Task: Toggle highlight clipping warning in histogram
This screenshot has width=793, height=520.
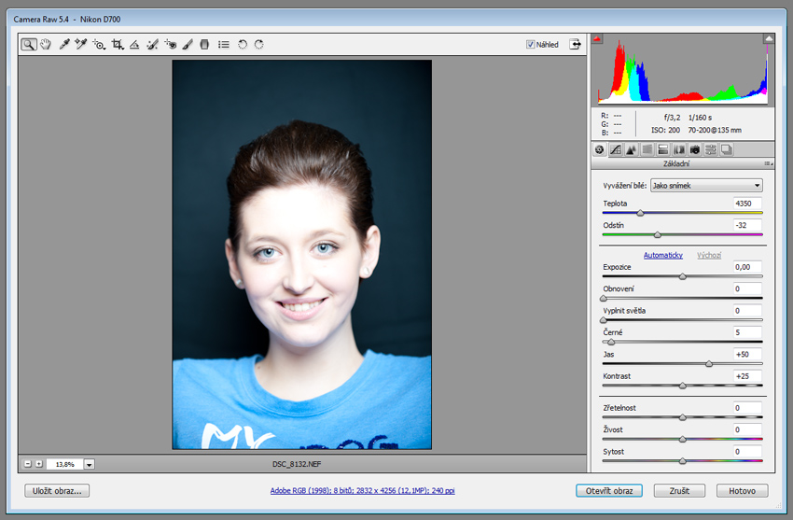Action: (768, 39)
